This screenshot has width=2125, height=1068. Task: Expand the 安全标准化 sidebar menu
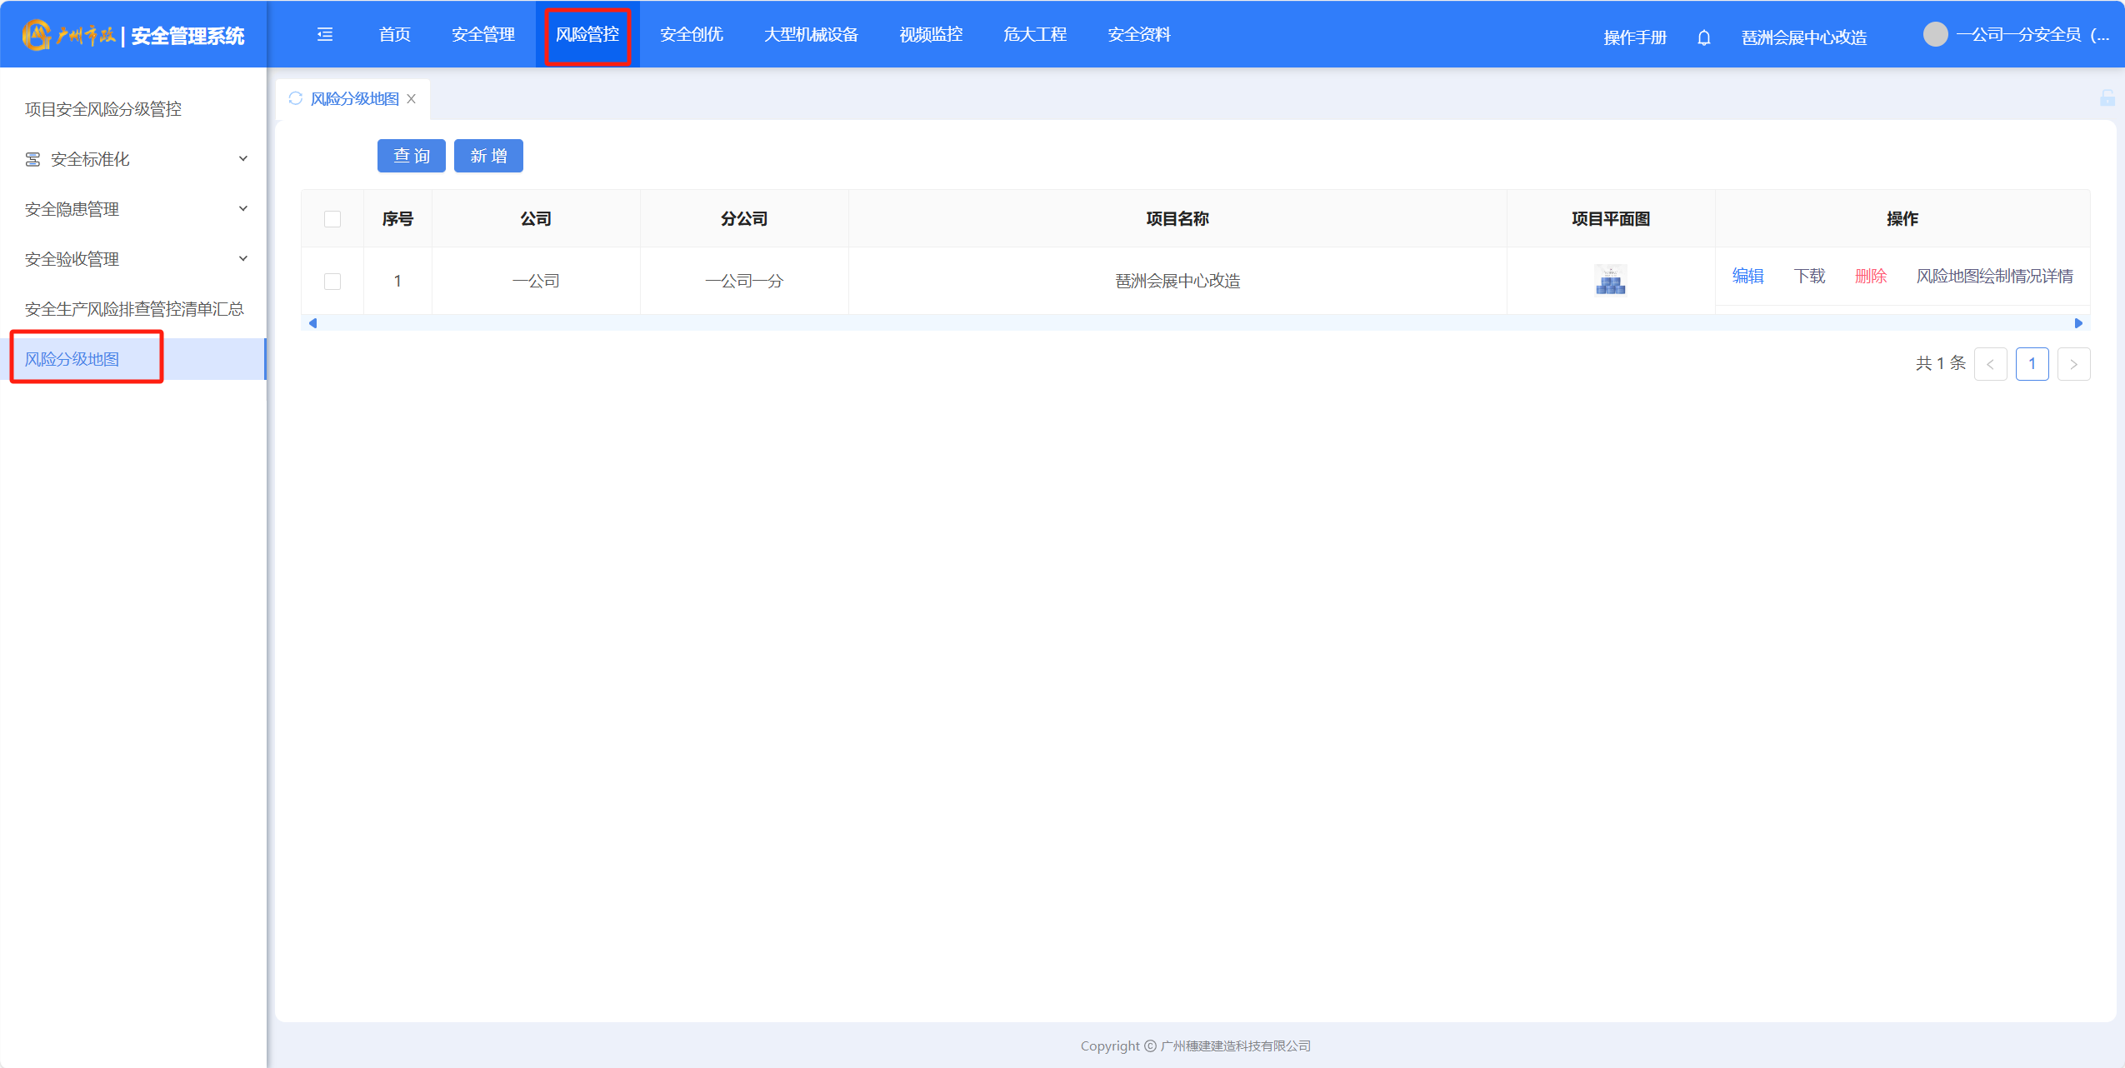(243, 159)
